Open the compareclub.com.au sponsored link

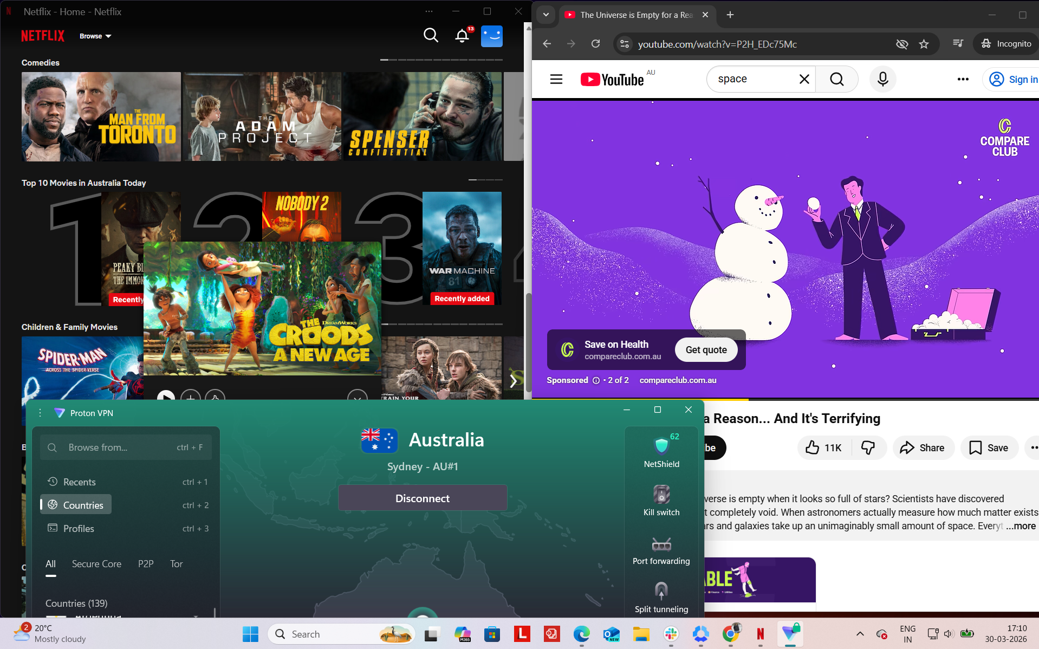(x=677, y=380)
